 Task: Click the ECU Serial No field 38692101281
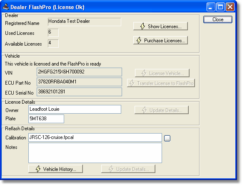[79, 92]
